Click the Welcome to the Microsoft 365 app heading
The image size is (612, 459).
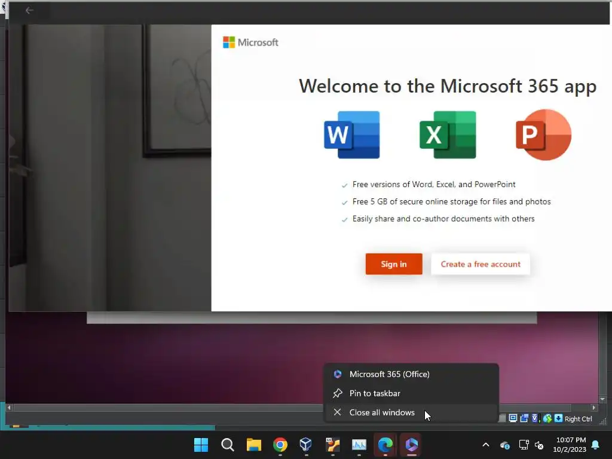[448, 86]
